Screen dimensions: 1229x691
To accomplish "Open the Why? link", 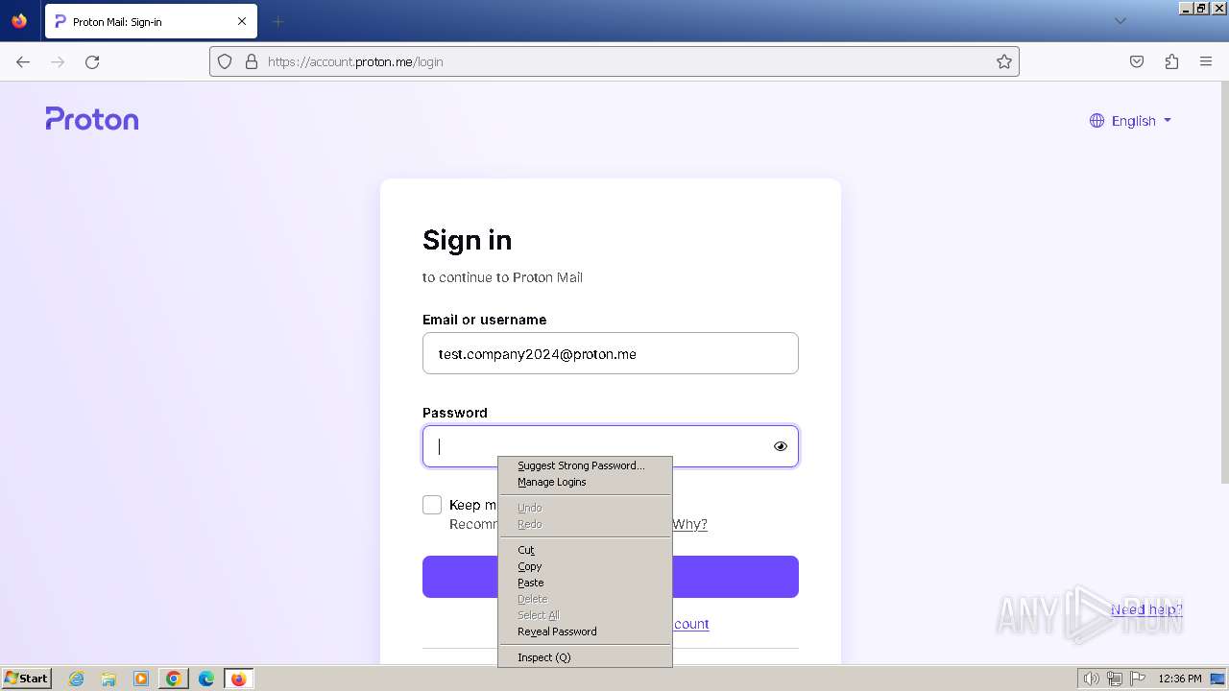I will 689,524.
